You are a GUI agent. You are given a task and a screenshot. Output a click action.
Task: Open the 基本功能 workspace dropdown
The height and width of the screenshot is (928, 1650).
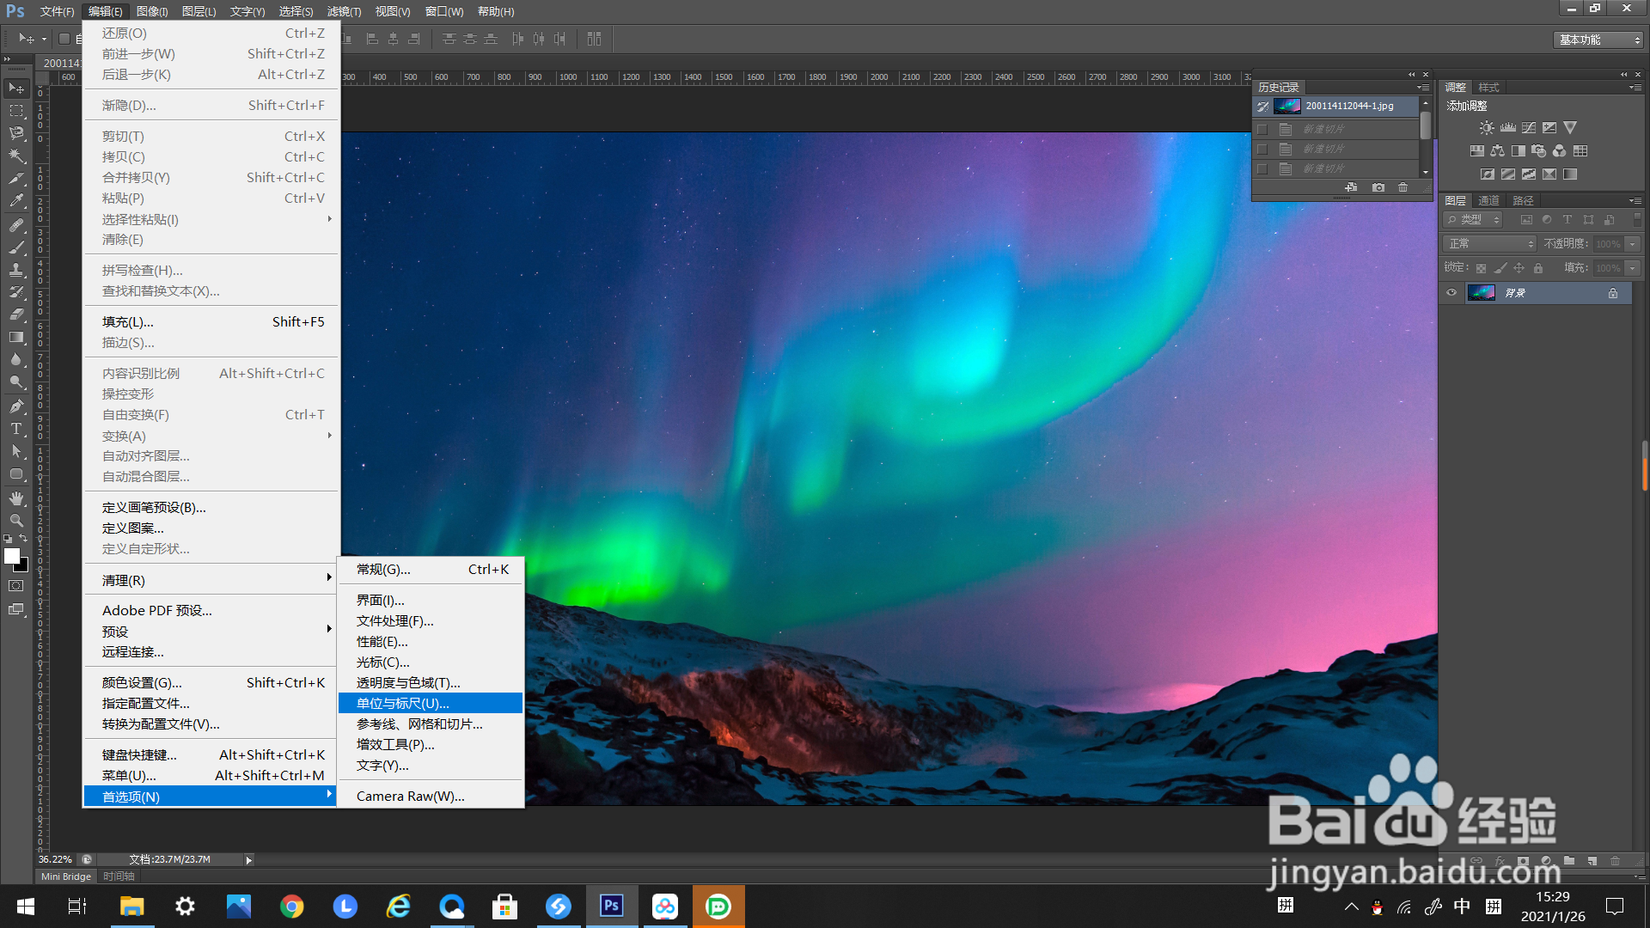pos(1599,40)
